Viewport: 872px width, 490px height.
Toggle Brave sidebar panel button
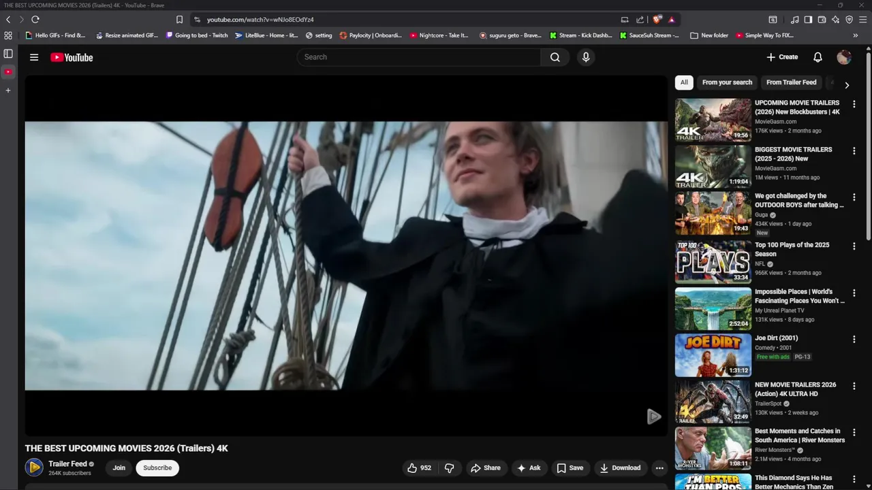click(808, 20)
